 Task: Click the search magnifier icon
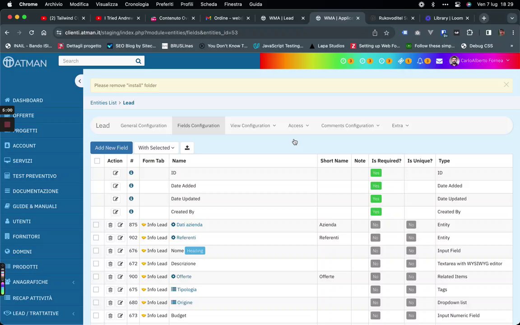click(x=138, y=61)
